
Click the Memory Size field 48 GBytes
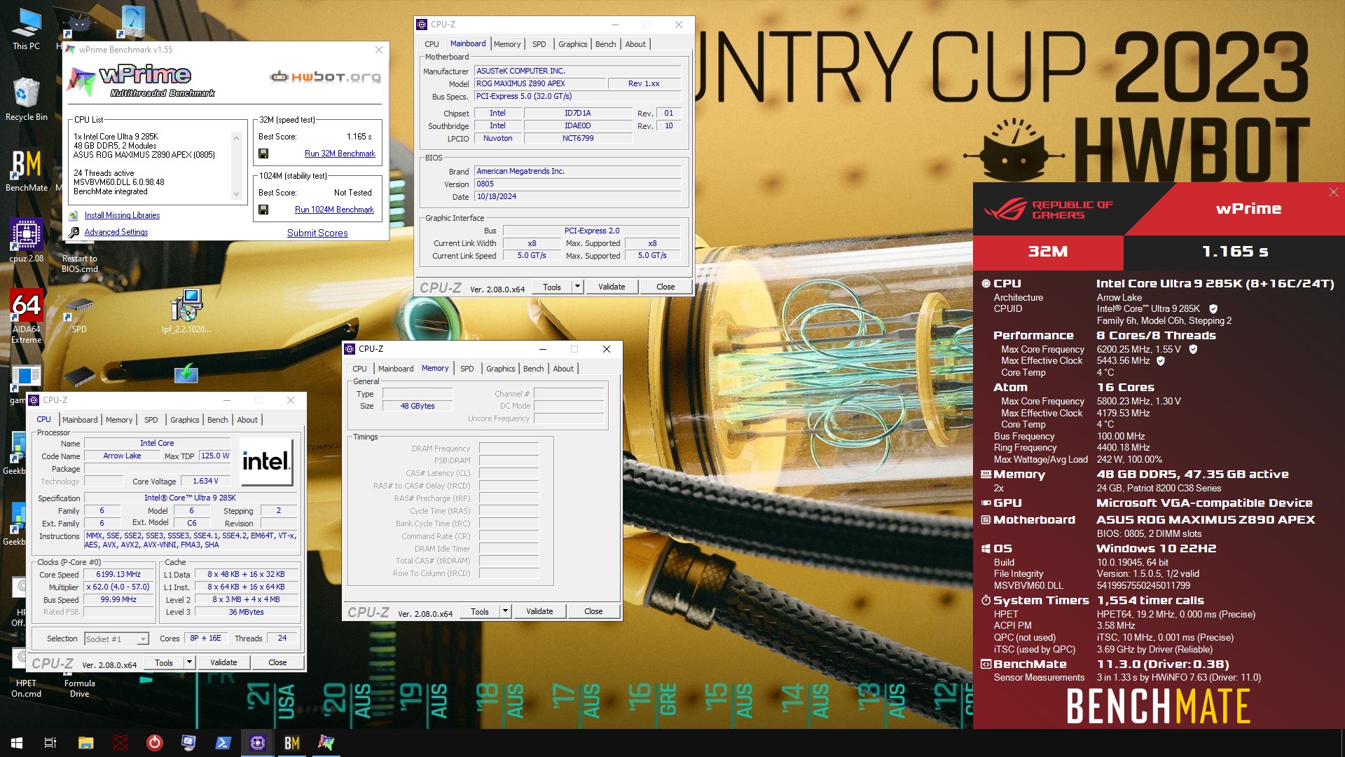pos(418,406)
